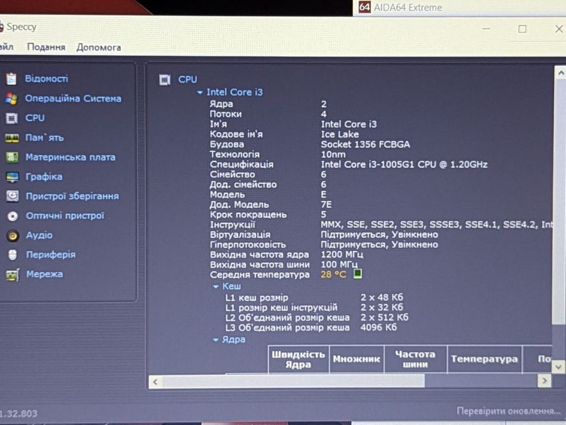The width and height of the screenshot is (566, 425).
Task: Click the Ice Lake code name value
Action: pyautogui.click(x=340, y=134)
